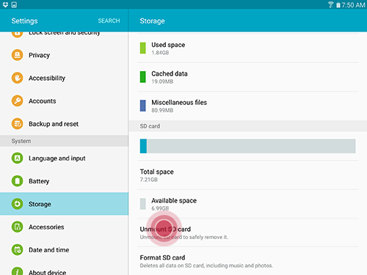Tap the Backup and reset icon
Screen dimensions: 367x275
(17, 124)
